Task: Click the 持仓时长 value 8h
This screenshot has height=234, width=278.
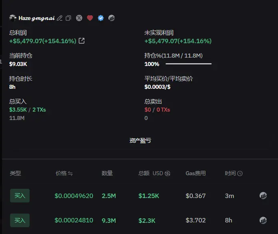Action: [12, 87]
